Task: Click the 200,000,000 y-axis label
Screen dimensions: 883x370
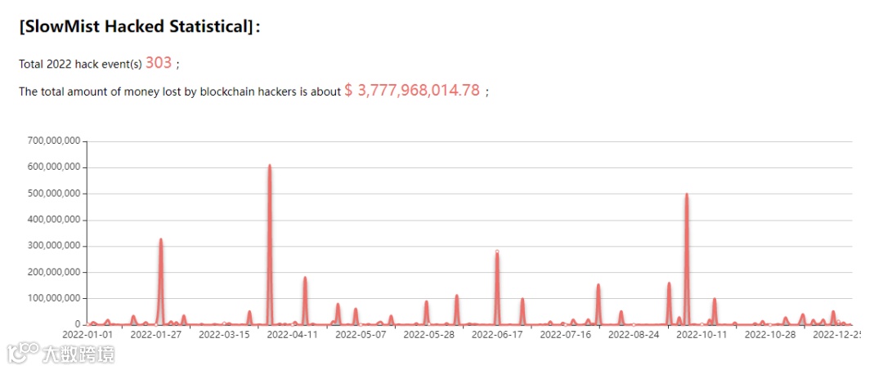Action: click(x=54, y=272)
